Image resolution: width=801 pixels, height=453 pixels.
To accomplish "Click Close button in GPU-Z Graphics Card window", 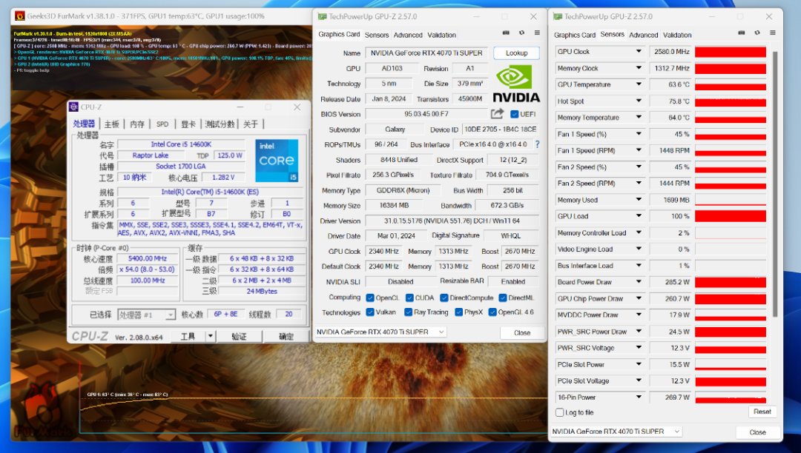I will point(522,333).
